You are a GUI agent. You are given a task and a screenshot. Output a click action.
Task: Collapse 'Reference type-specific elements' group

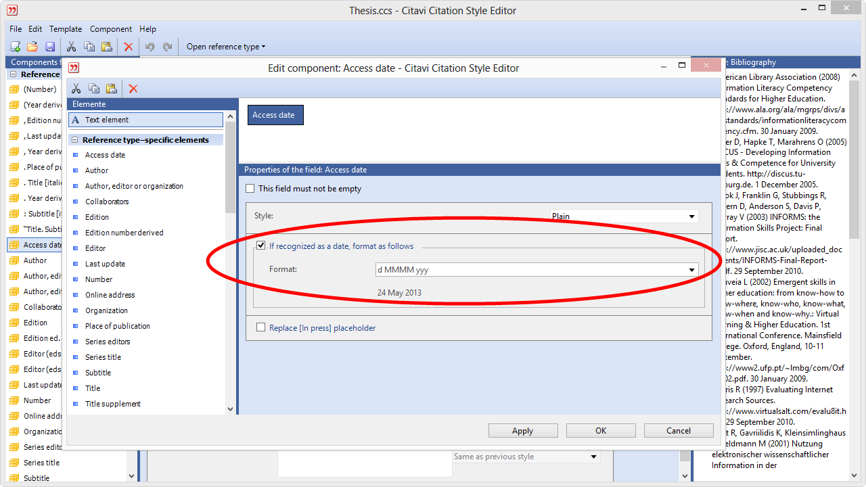coord(74,140)
